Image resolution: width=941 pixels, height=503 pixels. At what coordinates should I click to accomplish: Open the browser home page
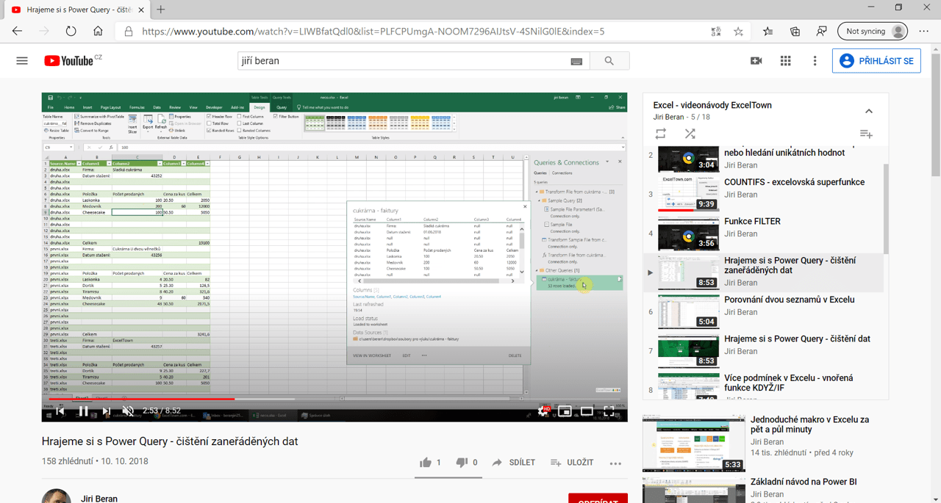click(x=98, y=32)
